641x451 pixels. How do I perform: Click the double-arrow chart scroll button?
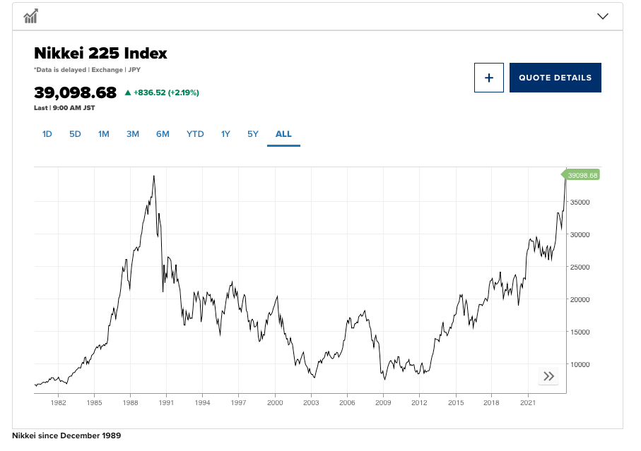pos(548,376)
